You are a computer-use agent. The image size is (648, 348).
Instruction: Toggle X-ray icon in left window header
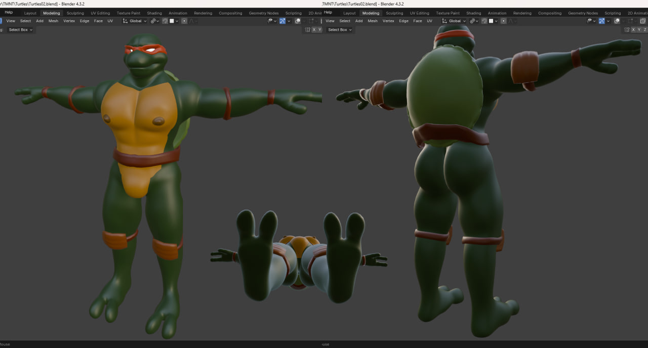pyautogui.click(x=321, y=21)
